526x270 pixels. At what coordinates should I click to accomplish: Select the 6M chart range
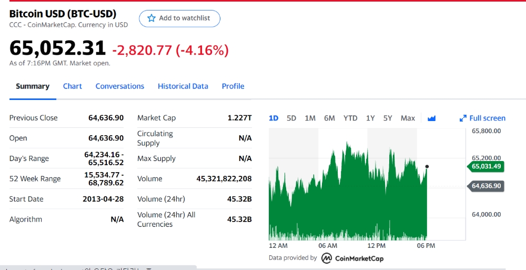pyautogui.click(x=329, y=118)
